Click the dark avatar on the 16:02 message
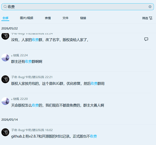 point(5,132)
